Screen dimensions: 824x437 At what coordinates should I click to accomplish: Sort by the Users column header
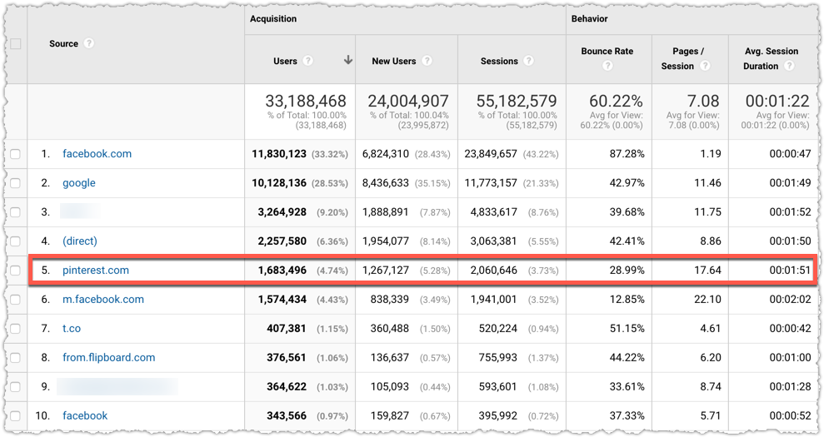285,61
